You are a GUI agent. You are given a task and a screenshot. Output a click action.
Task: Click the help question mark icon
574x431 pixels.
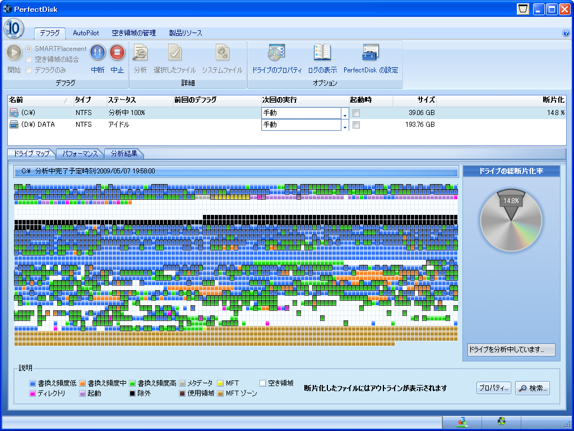pyautogui.click(x=566, y=33)
